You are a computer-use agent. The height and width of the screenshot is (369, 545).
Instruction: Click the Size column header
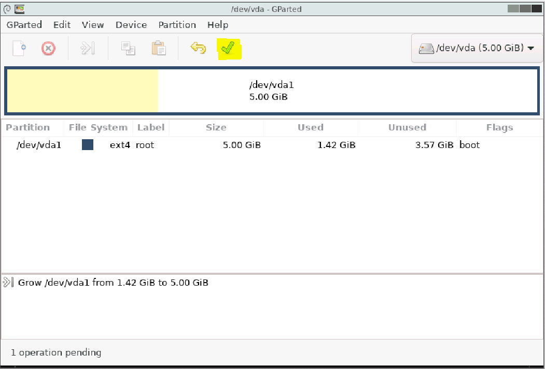pyautogui.click(x=216, y=128)
